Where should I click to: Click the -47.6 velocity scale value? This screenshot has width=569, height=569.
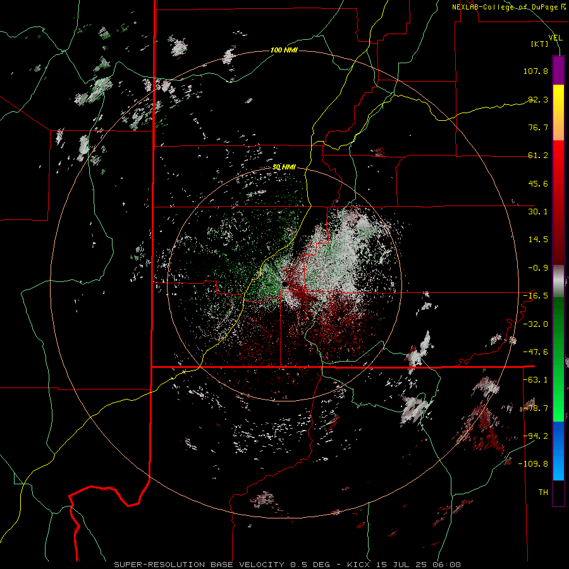[535, 352]
